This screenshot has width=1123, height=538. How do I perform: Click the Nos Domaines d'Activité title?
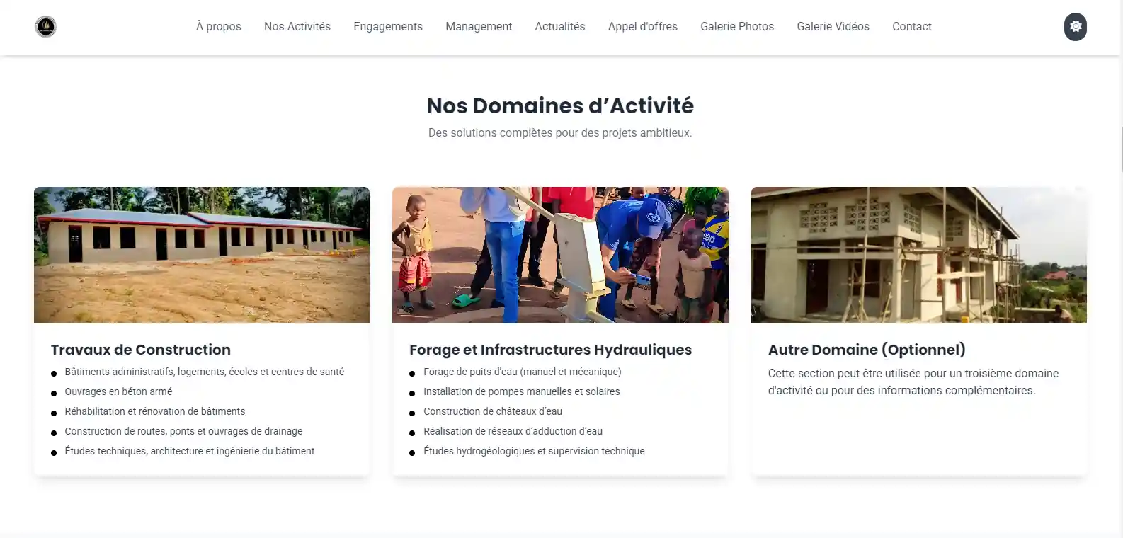(560, 105)
